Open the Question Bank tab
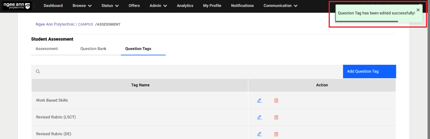Image resolution: width=430 pixels, height=139 pixels. click(x=93, y=49)
